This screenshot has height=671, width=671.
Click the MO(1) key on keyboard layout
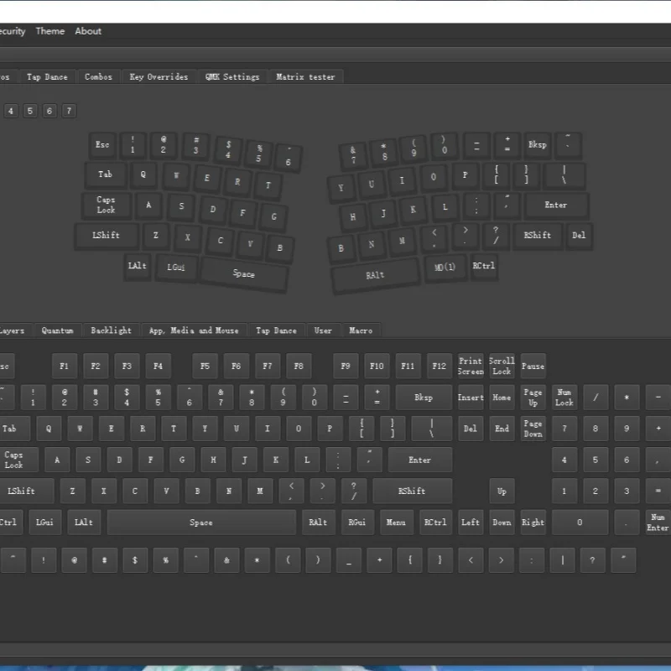tap(445, 267)
